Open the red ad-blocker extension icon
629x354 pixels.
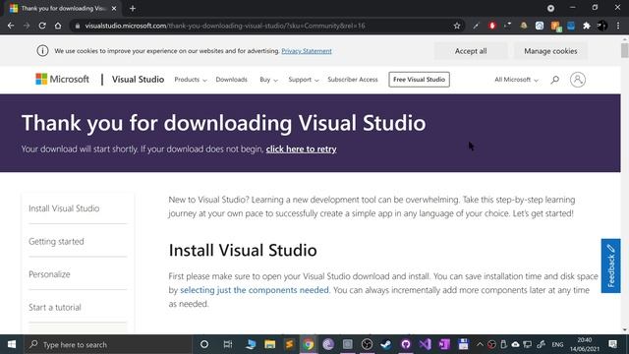tap(492, 26)
